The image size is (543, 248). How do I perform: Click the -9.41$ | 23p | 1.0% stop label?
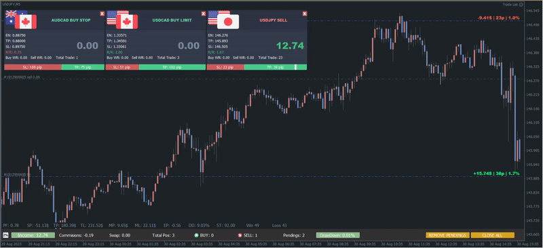coord(498,18)
